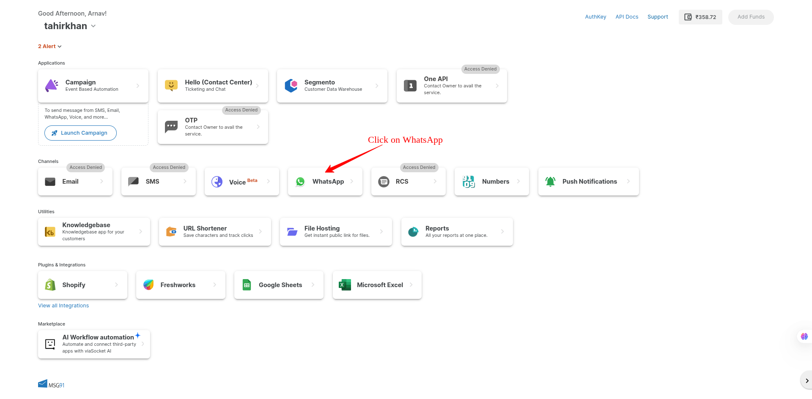Click the Access Denied badge on One API
The image size is (812, 399).
(480, 69)
